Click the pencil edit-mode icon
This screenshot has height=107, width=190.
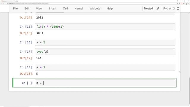click(x=158, y=9)
